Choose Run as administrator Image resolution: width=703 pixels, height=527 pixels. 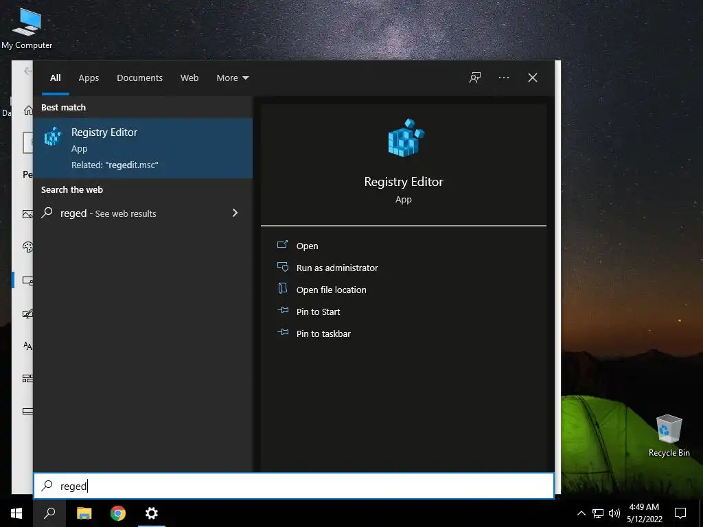(337, 268)
